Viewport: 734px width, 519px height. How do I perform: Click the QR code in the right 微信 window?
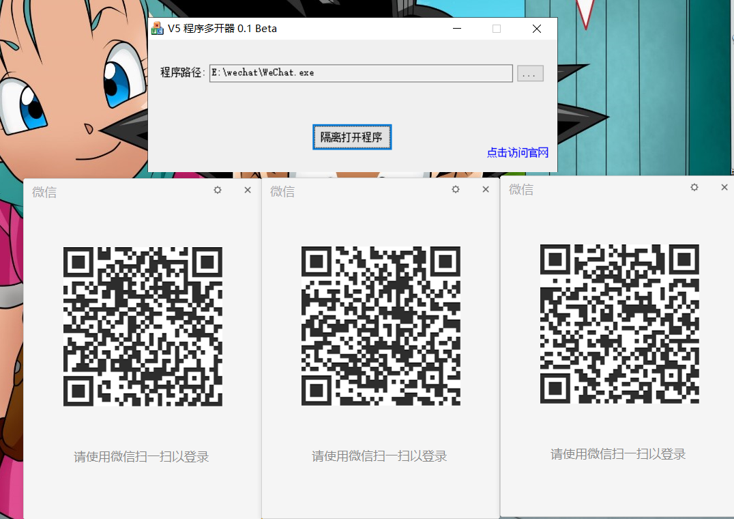(619, 324)
